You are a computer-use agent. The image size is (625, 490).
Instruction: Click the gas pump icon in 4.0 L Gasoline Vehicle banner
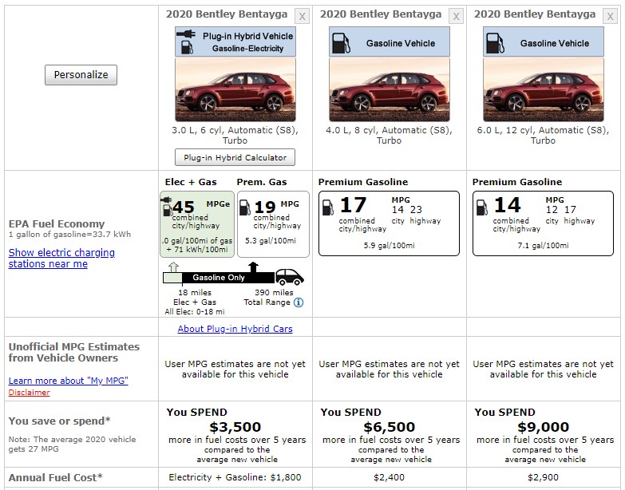point(341,43)
